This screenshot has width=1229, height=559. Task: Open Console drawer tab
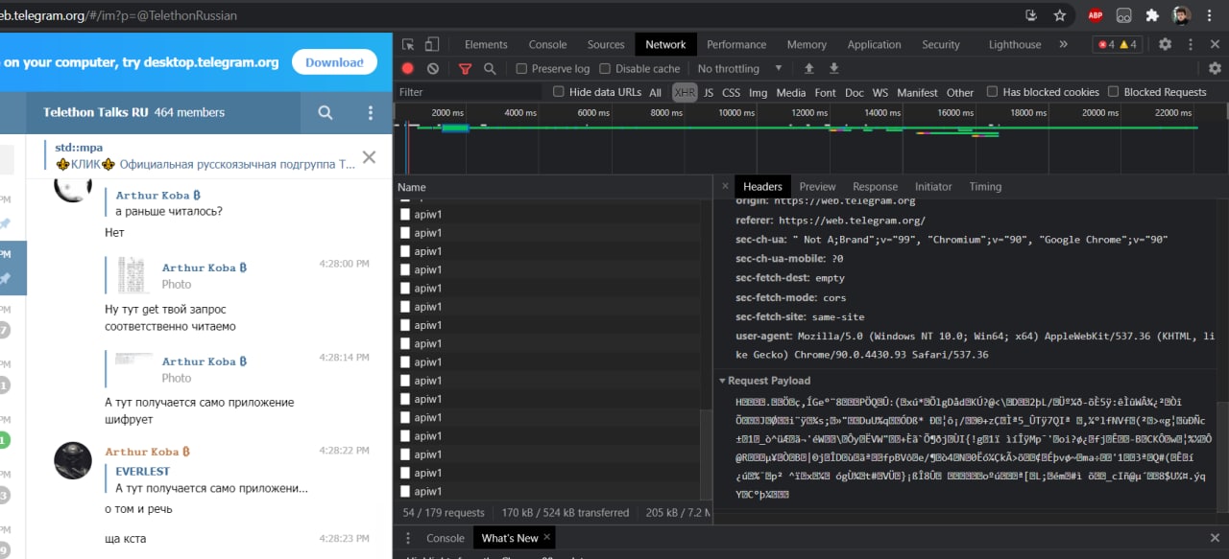click(x=445, y=538)
